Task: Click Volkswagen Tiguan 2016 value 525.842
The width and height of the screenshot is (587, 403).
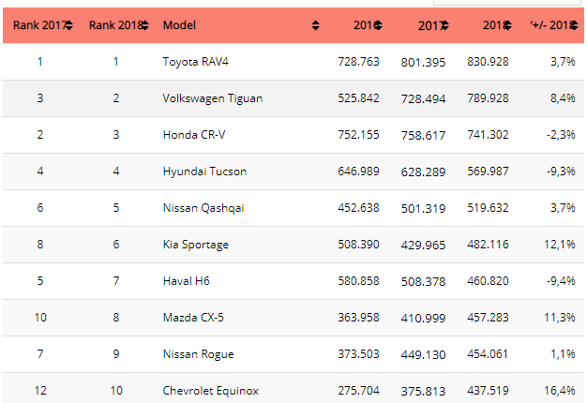Action: point(358,98)
